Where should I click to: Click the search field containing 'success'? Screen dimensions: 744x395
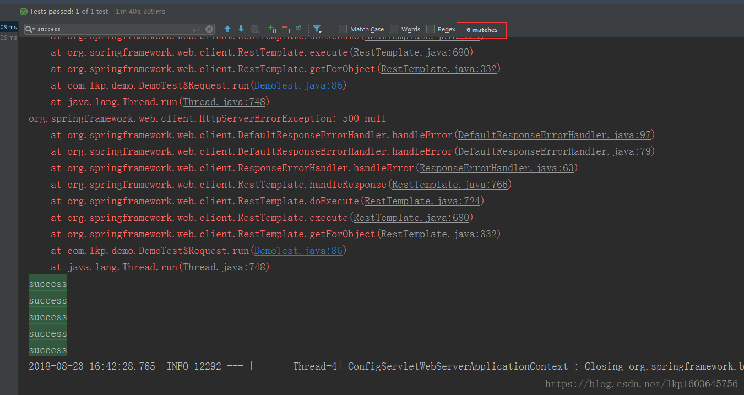click(120, 29)
